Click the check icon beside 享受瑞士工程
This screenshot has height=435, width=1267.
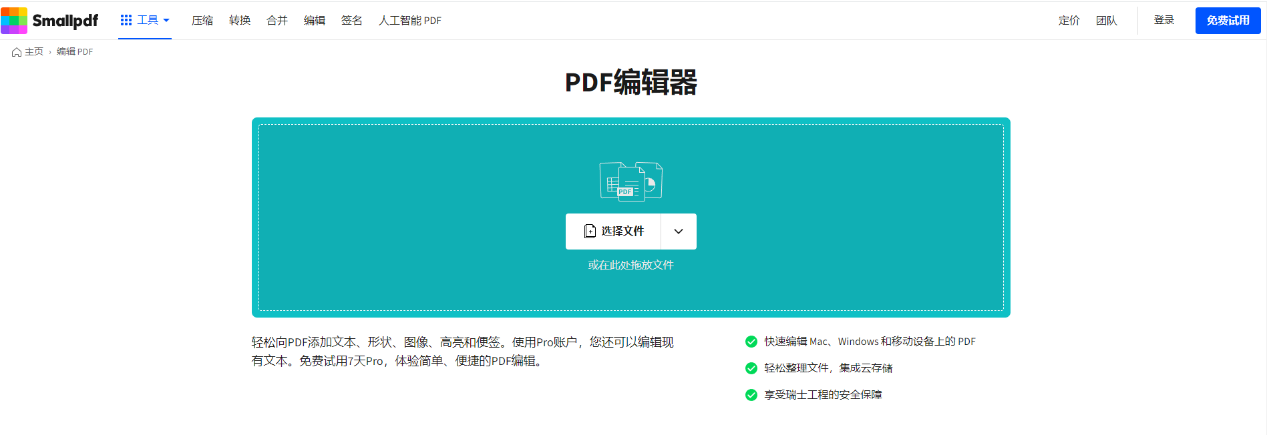751,395
